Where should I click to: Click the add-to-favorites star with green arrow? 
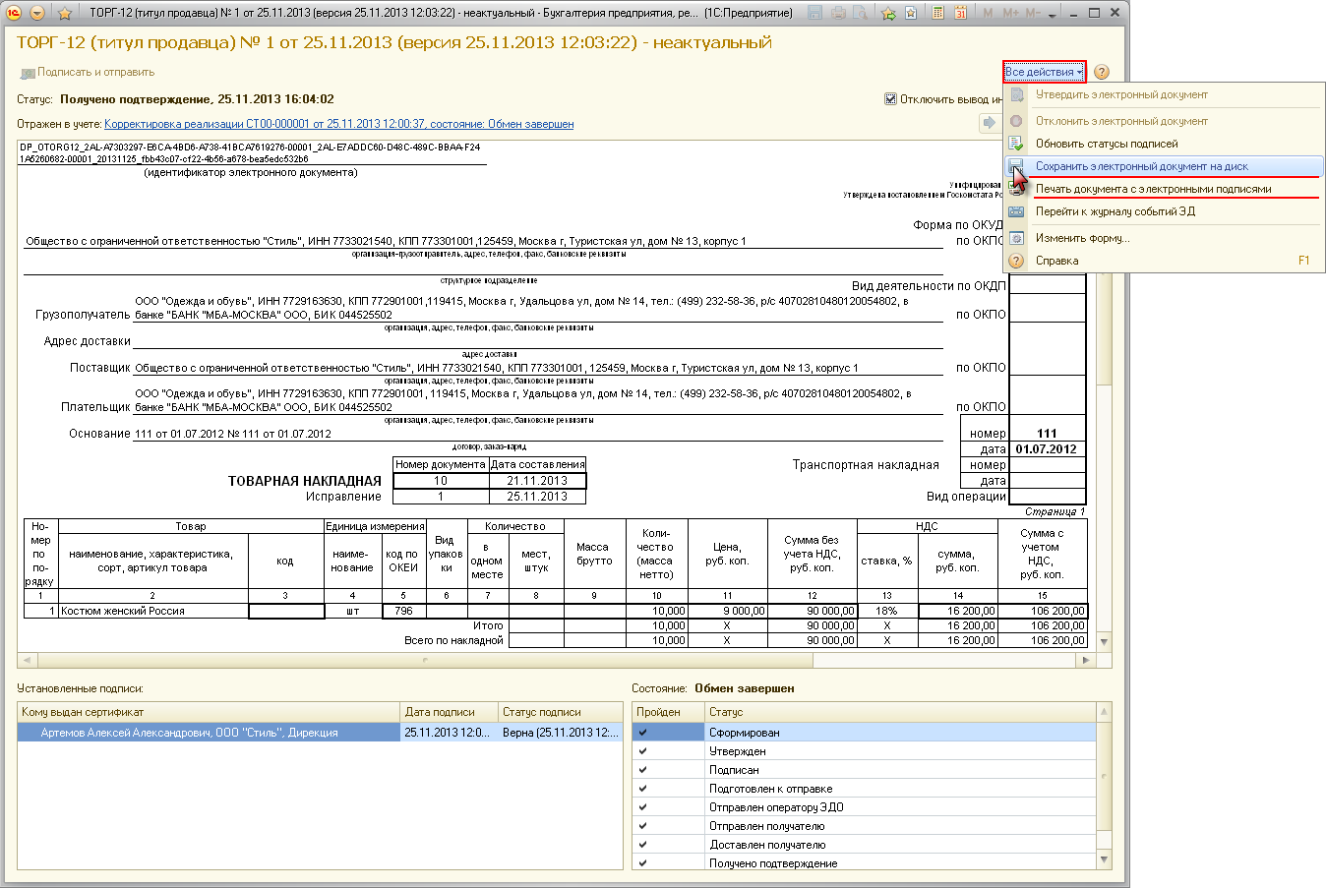[x=888, y=14]
